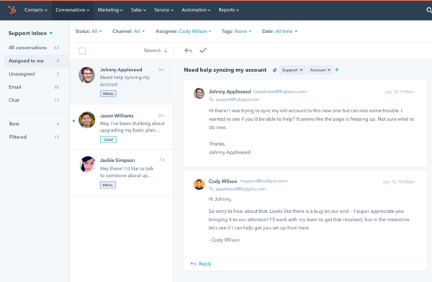The width and height of the screenshot is (432, 282).
Task: Select the Chat view
Action: click(x=36, y=100)
